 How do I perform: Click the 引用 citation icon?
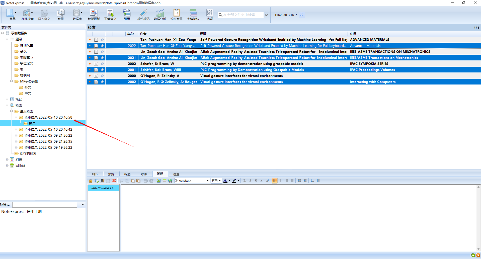coord(127,15)
